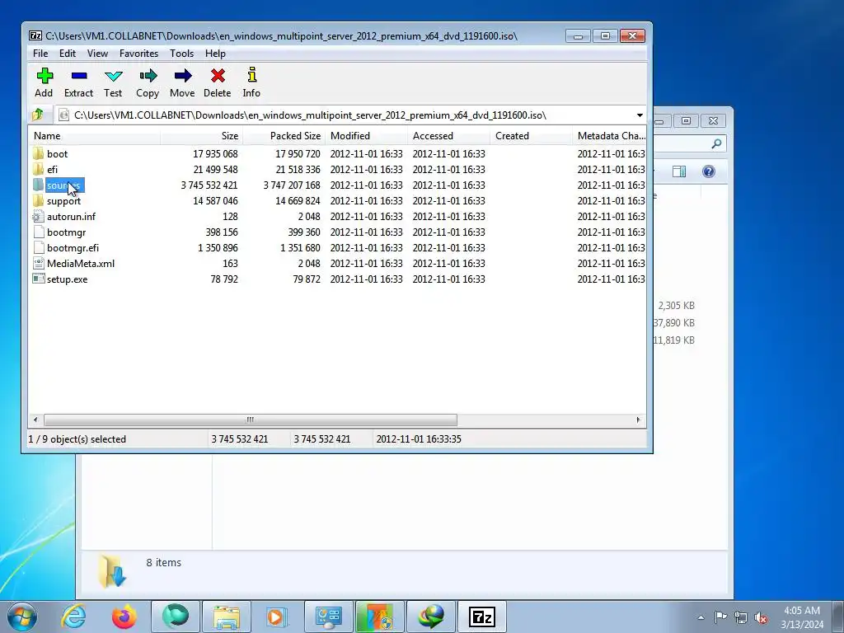844x633 pixels.
Task: Select the autorun.inf file icon
Action: [x=38, y=217]
